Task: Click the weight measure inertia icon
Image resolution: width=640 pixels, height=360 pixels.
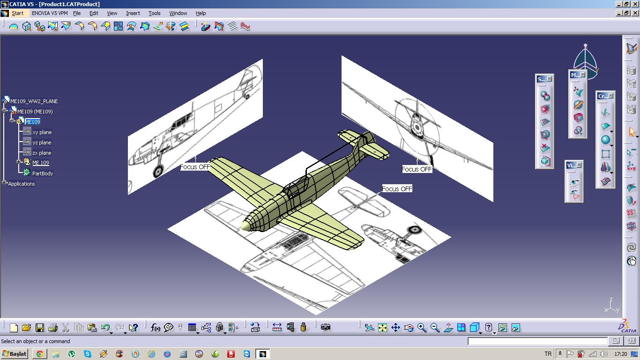Action: (303, 328)
